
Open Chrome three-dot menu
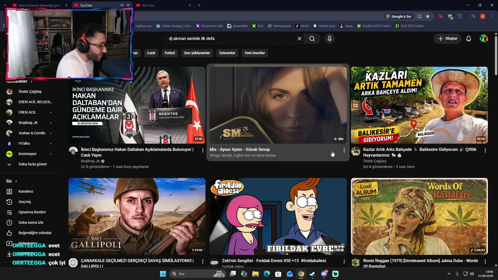[x=492, y=16]
